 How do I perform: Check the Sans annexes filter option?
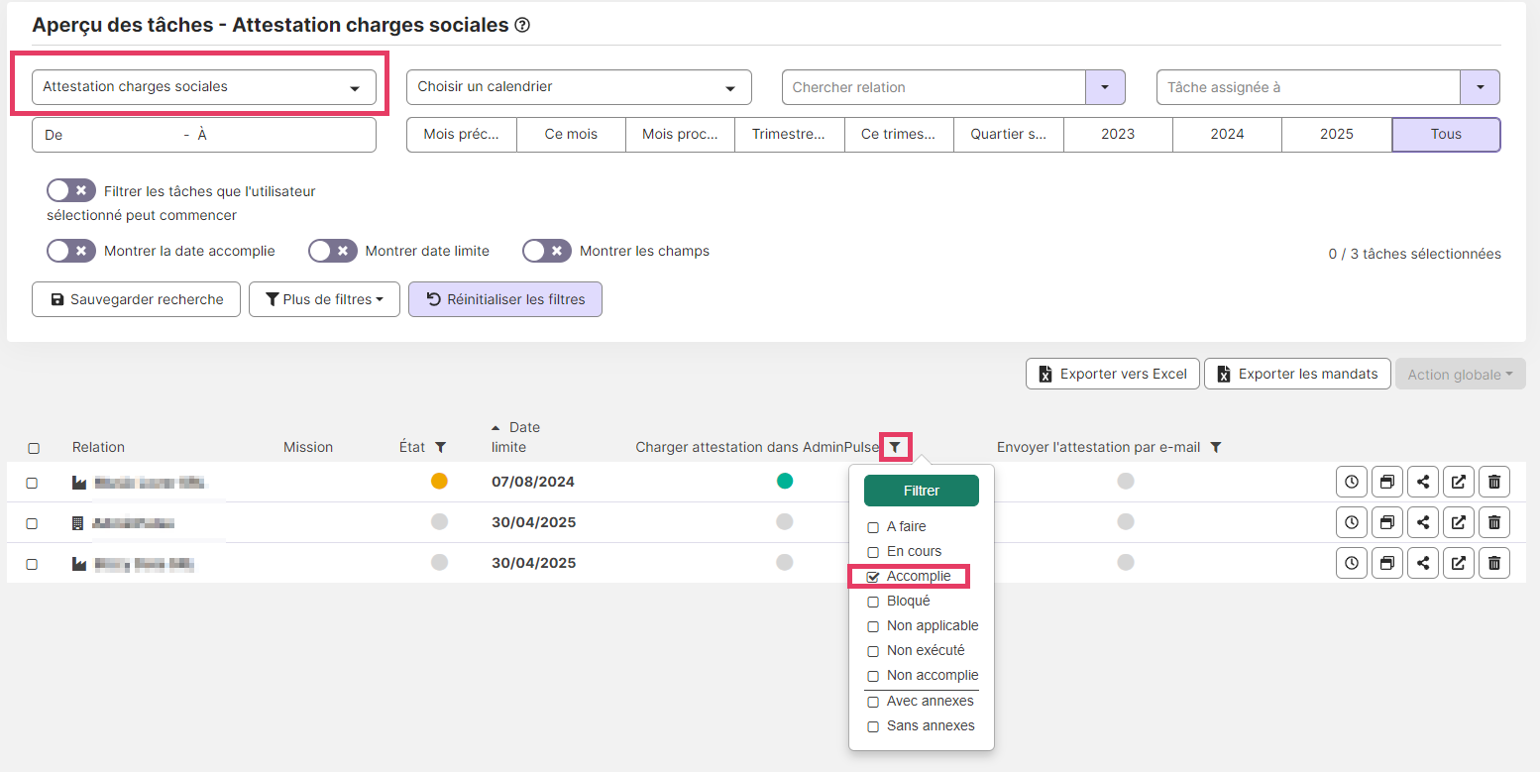point(873,726)
